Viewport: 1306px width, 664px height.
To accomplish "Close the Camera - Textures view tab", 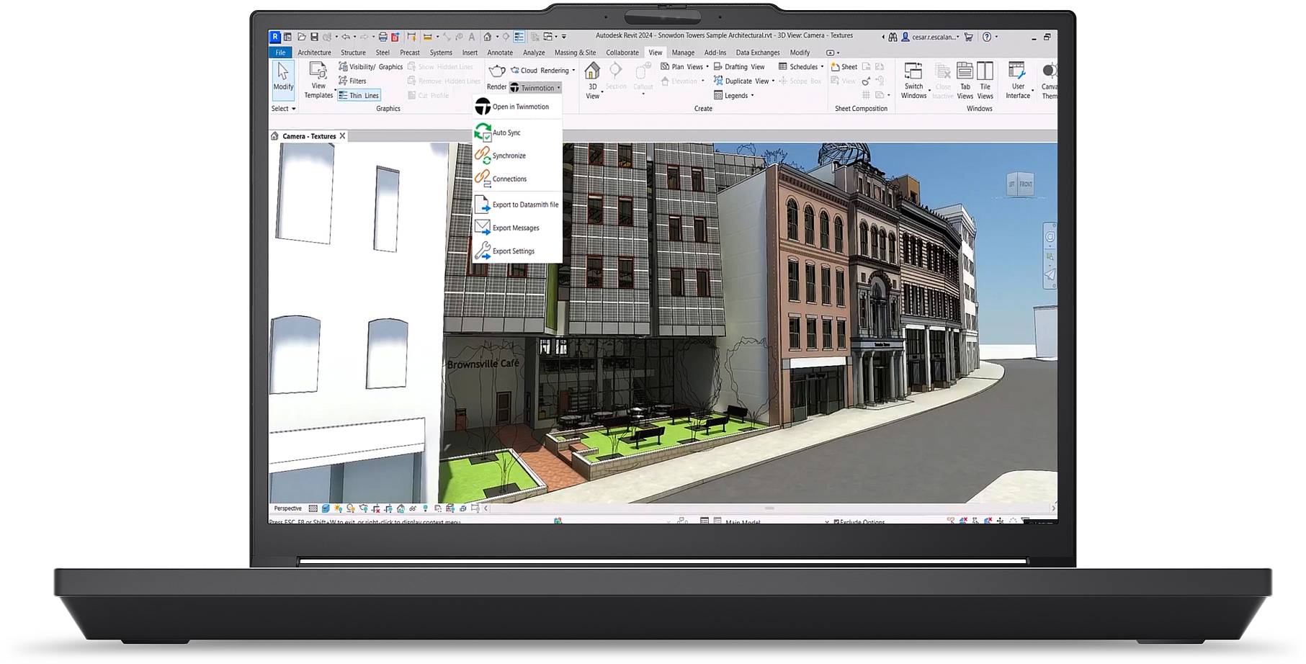I will tap(343, 136).
